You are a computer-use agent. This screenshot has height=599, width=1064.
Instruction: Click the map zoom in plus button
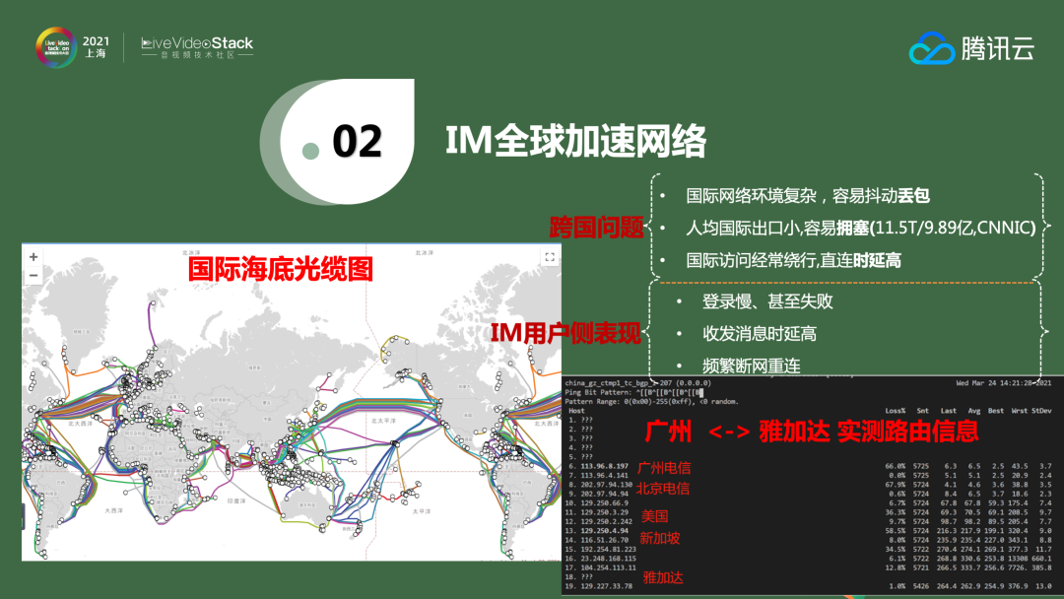point(34,256)
